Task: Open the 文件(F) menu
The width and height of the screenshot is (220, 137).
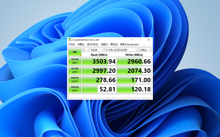Action: pos(71,44)
